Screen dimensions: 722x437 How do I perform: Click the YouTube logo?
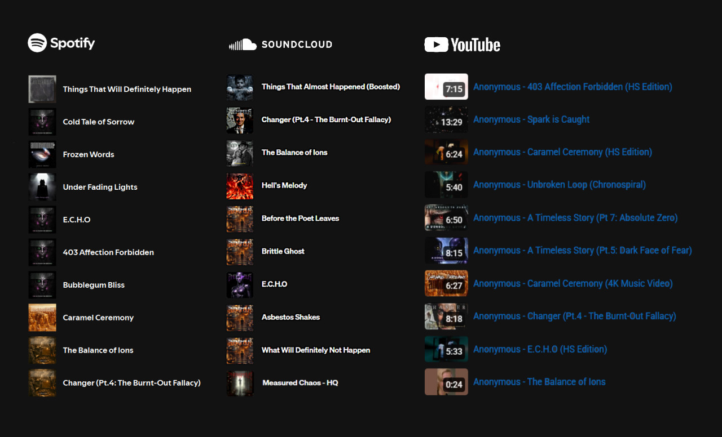(462, 44)
